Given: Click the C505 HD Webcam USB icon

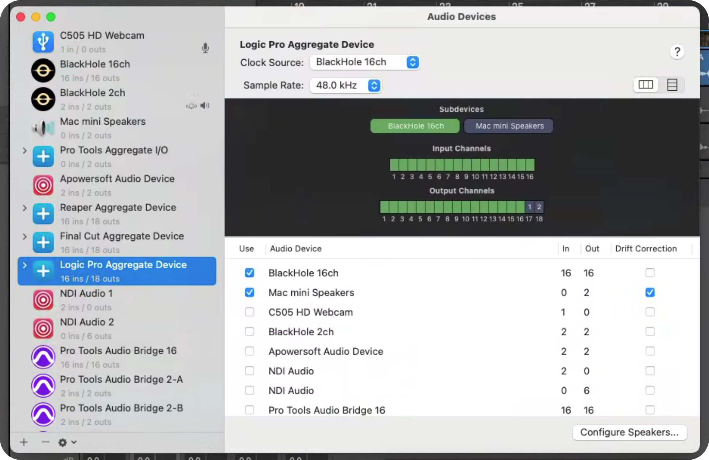Looking at the screenshot, I should (x=43, y=42).
